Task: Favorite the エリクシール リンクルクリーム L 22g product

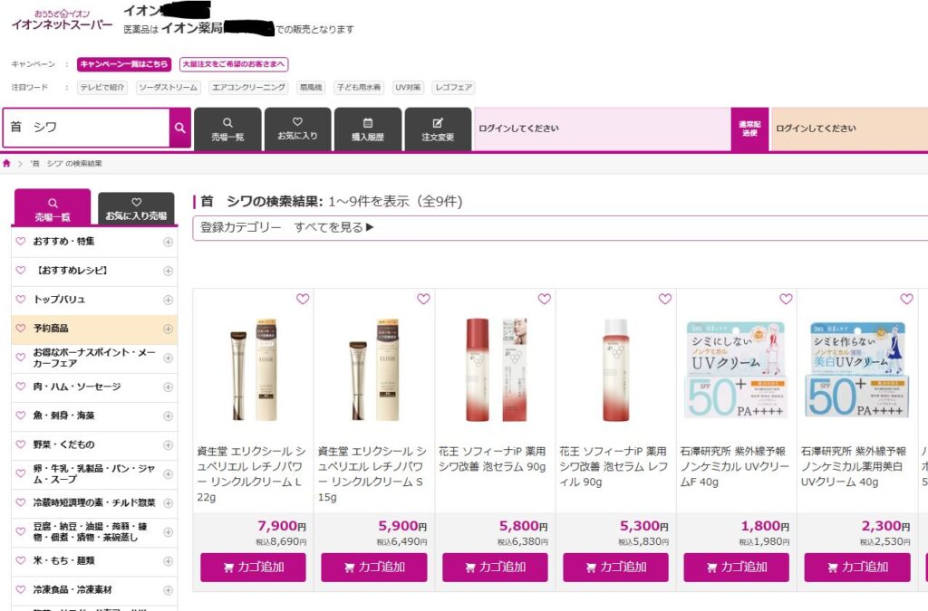Action: point(303,299)
